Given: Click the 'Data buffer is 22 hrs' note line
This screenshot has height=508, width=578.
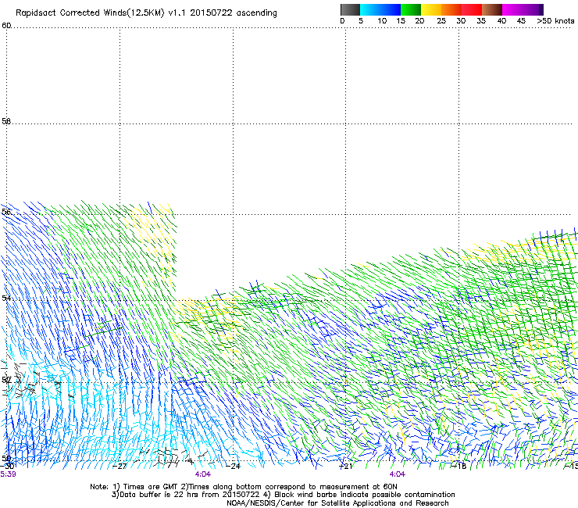Looking at the screenshot, I should point(283,495).
